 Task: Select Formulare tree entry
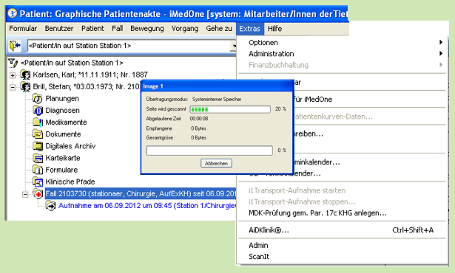coord(61,170)
